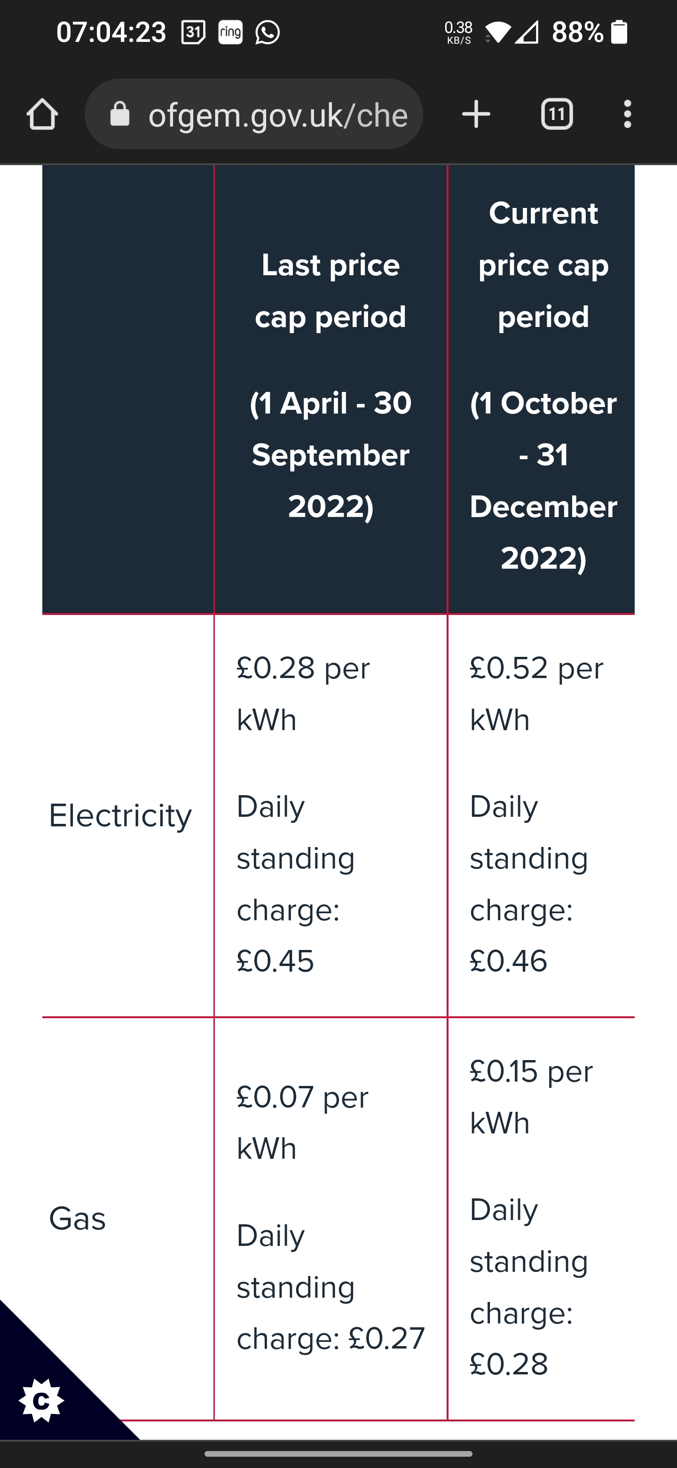Open the tab switcher showing 11 tabs
The height and width of the screenshot is (1468, 677).
(x=556, y=114)
